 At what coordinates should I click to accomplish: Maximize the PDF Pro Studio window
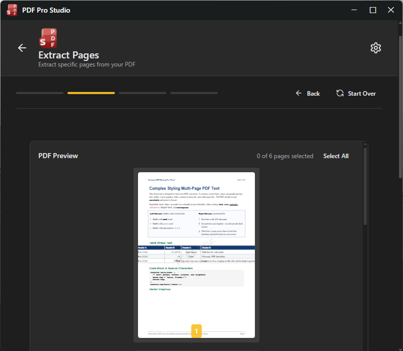tap(373, 10)
